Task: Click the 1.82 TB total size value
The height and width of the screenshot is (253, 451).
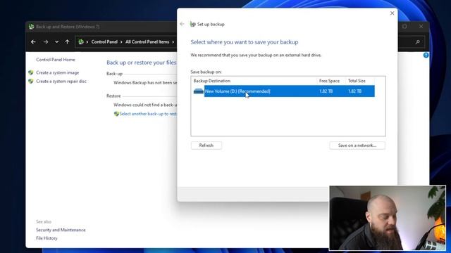Action: (x=354, y=91)
